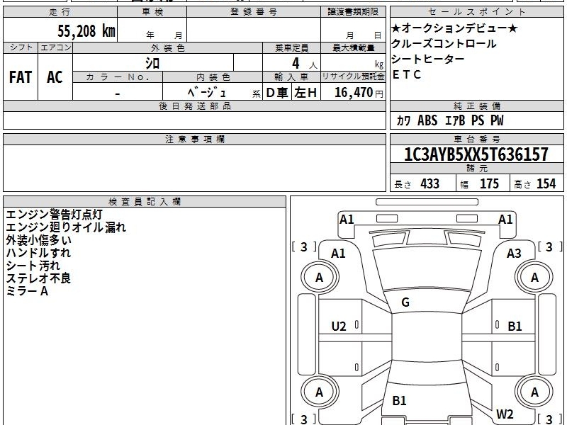Image resolution: width=567 pixels, height=425 pixels.
Task: Click the A1 mark on left front fender
Action: coord(338,254)
